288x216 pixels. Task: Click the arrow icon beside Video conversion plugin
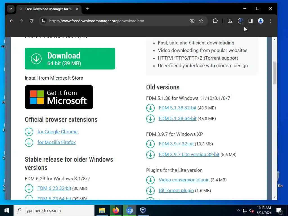150,180
